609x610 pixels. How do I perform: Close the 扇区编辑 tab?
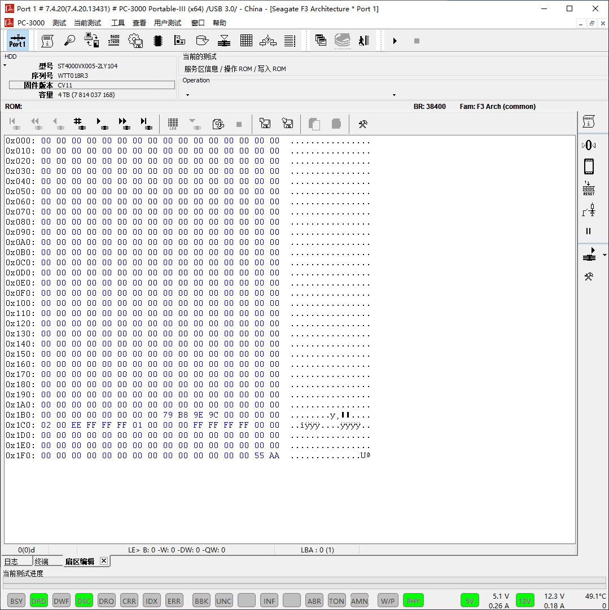tap(104, 561)
